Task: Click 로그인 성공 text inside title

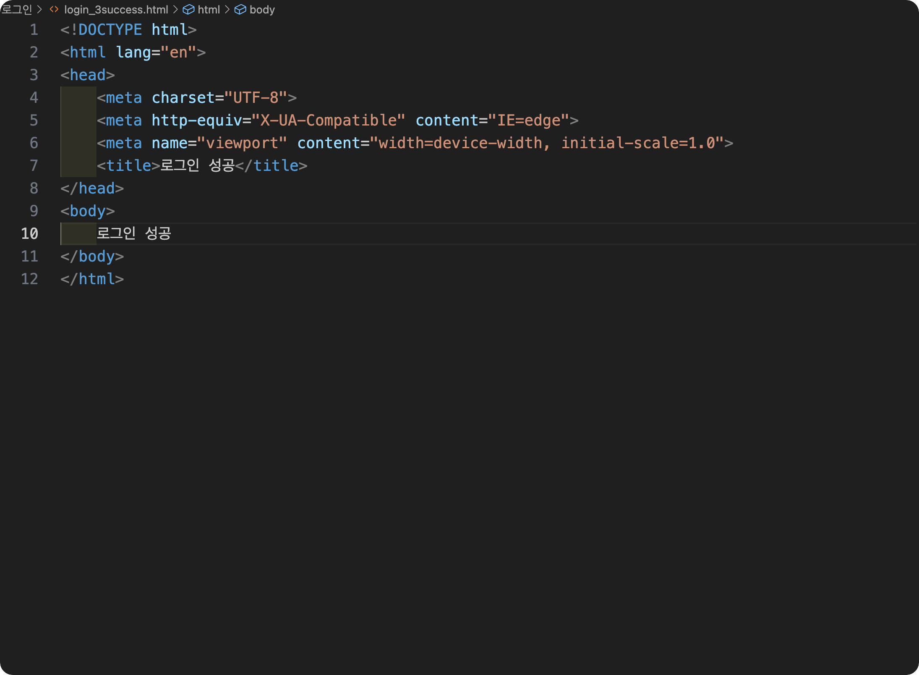Action: coord(198,165)
